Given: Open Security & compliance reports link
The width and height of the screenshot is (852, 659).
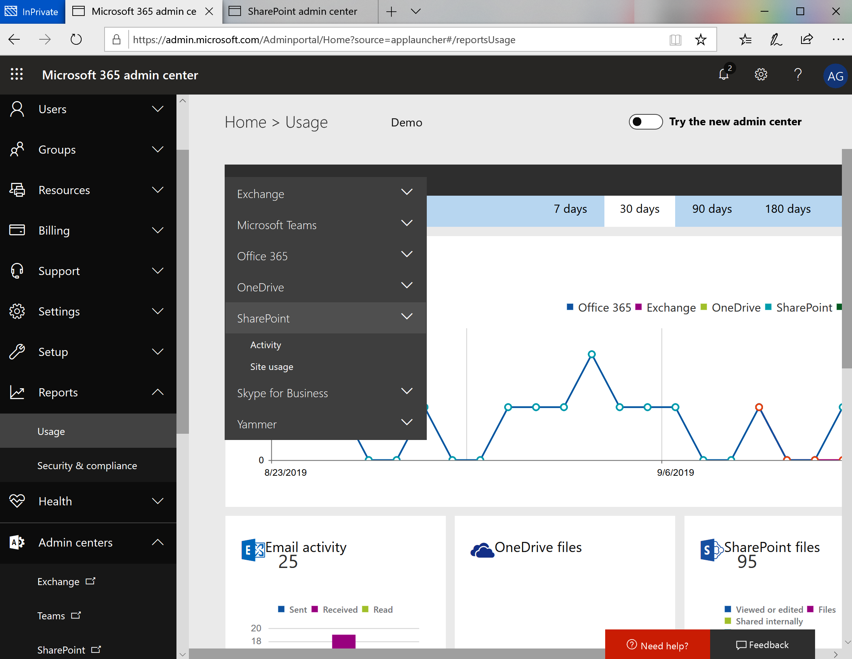Looking at the screenshot, I should click(x=87, y=465).
